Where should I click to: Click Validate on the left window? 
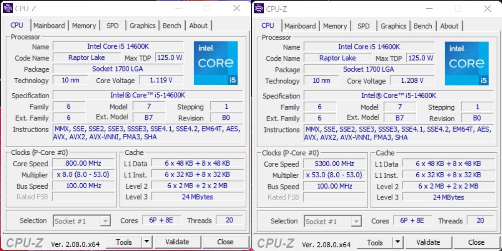(x=178, y=242)
